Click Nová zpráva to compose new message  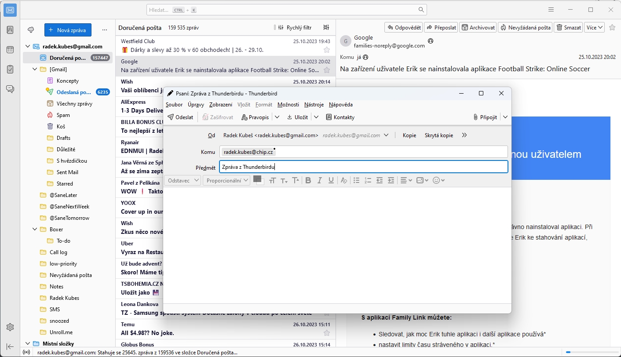68,30
